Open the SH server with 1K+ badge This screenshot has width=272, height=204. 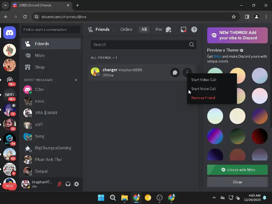pos(10,80)
